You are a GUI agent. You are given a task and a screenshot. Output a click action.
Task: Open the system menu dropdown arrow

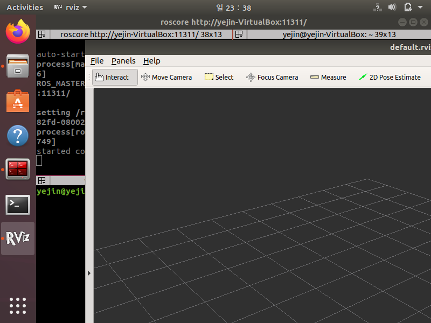420,7
